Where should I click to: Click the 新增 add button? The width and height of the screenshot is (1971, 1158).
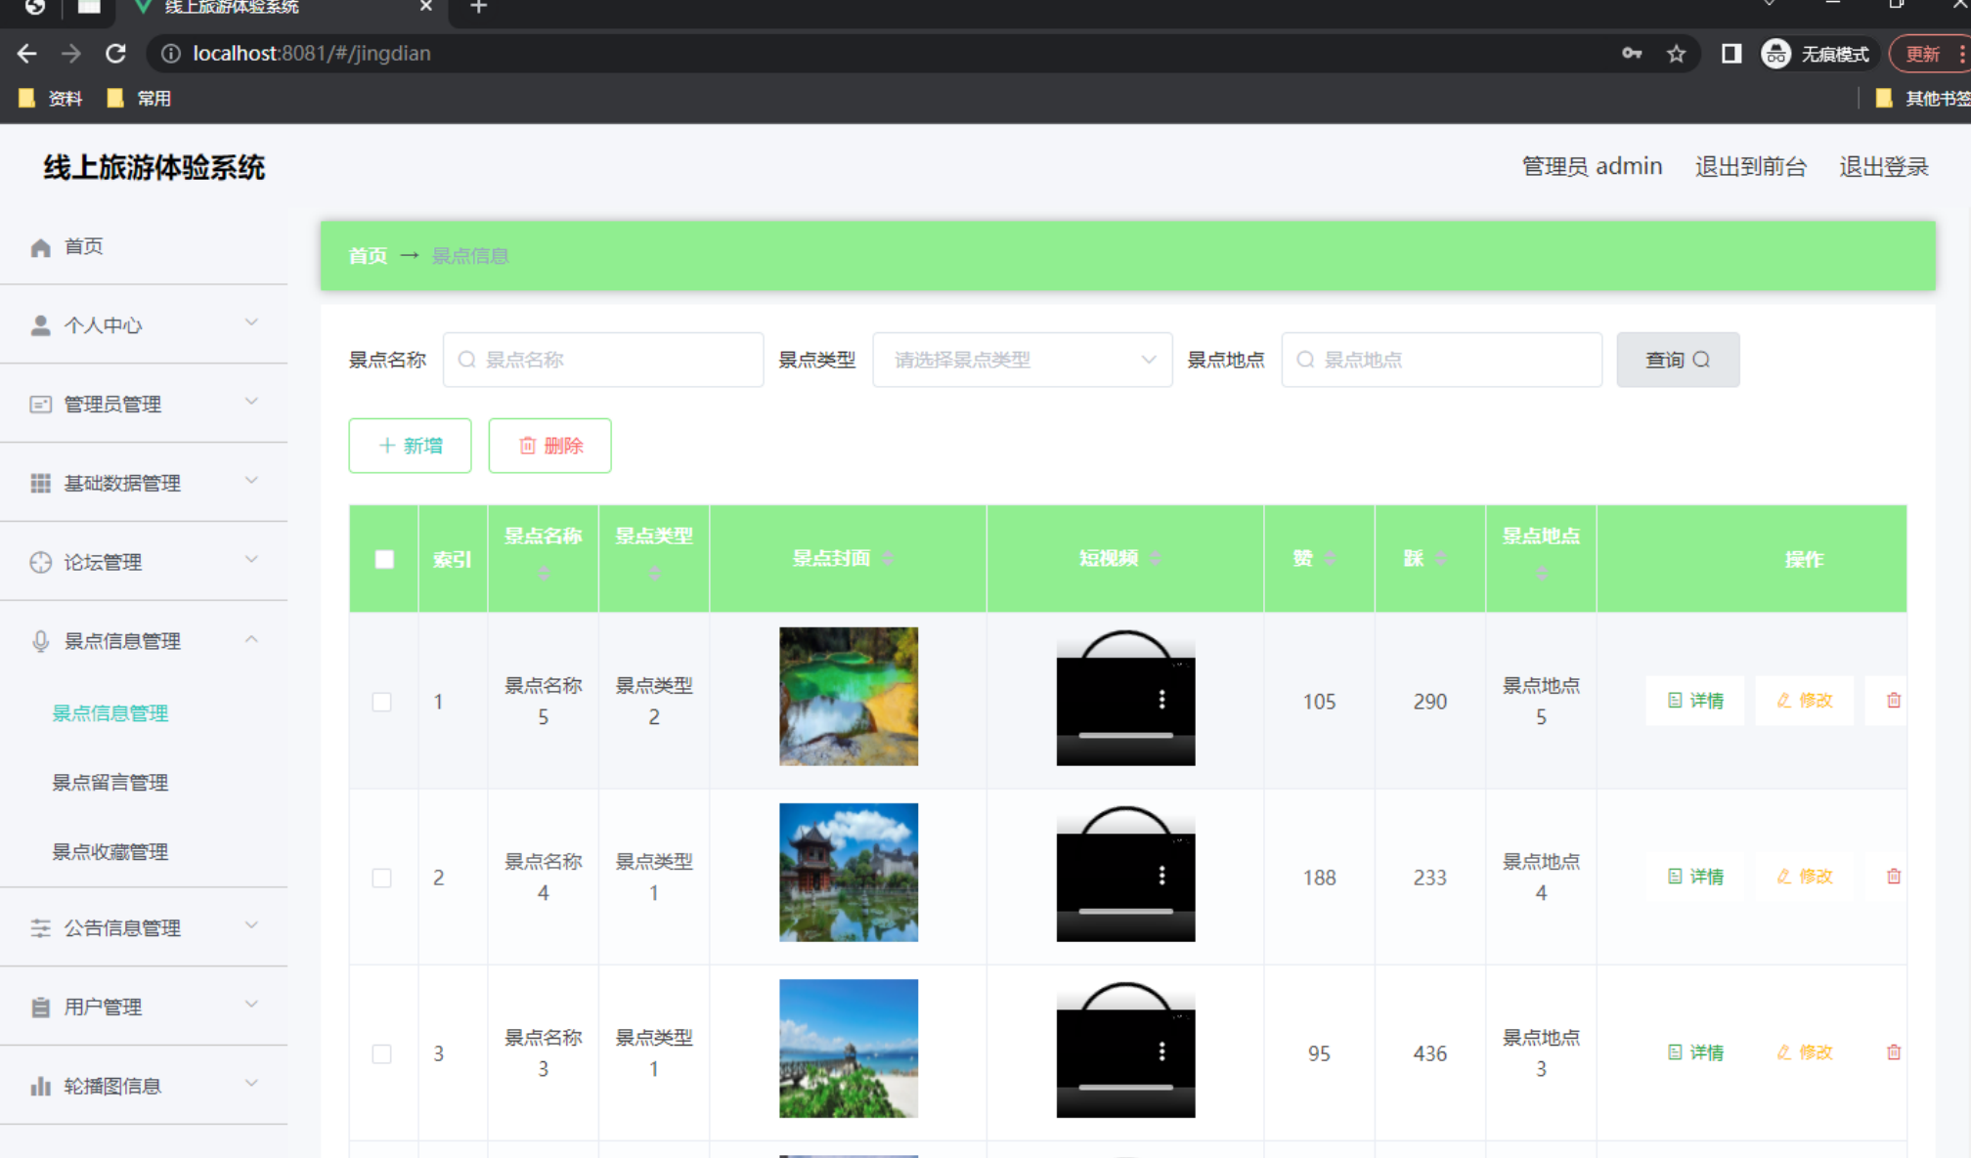pyautogui.click(x=410, y=446)
